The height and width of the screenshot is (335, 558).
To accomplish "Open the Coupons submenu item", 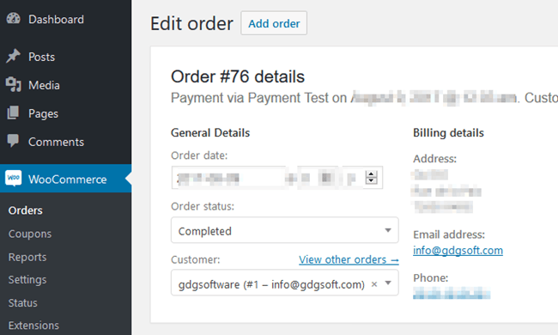I will 30,234.
